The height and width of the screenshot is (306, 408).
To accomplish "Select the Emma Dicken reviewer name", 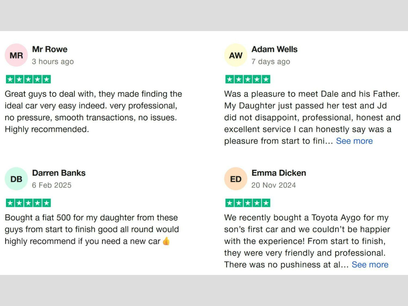I will (x=279, y=173).
